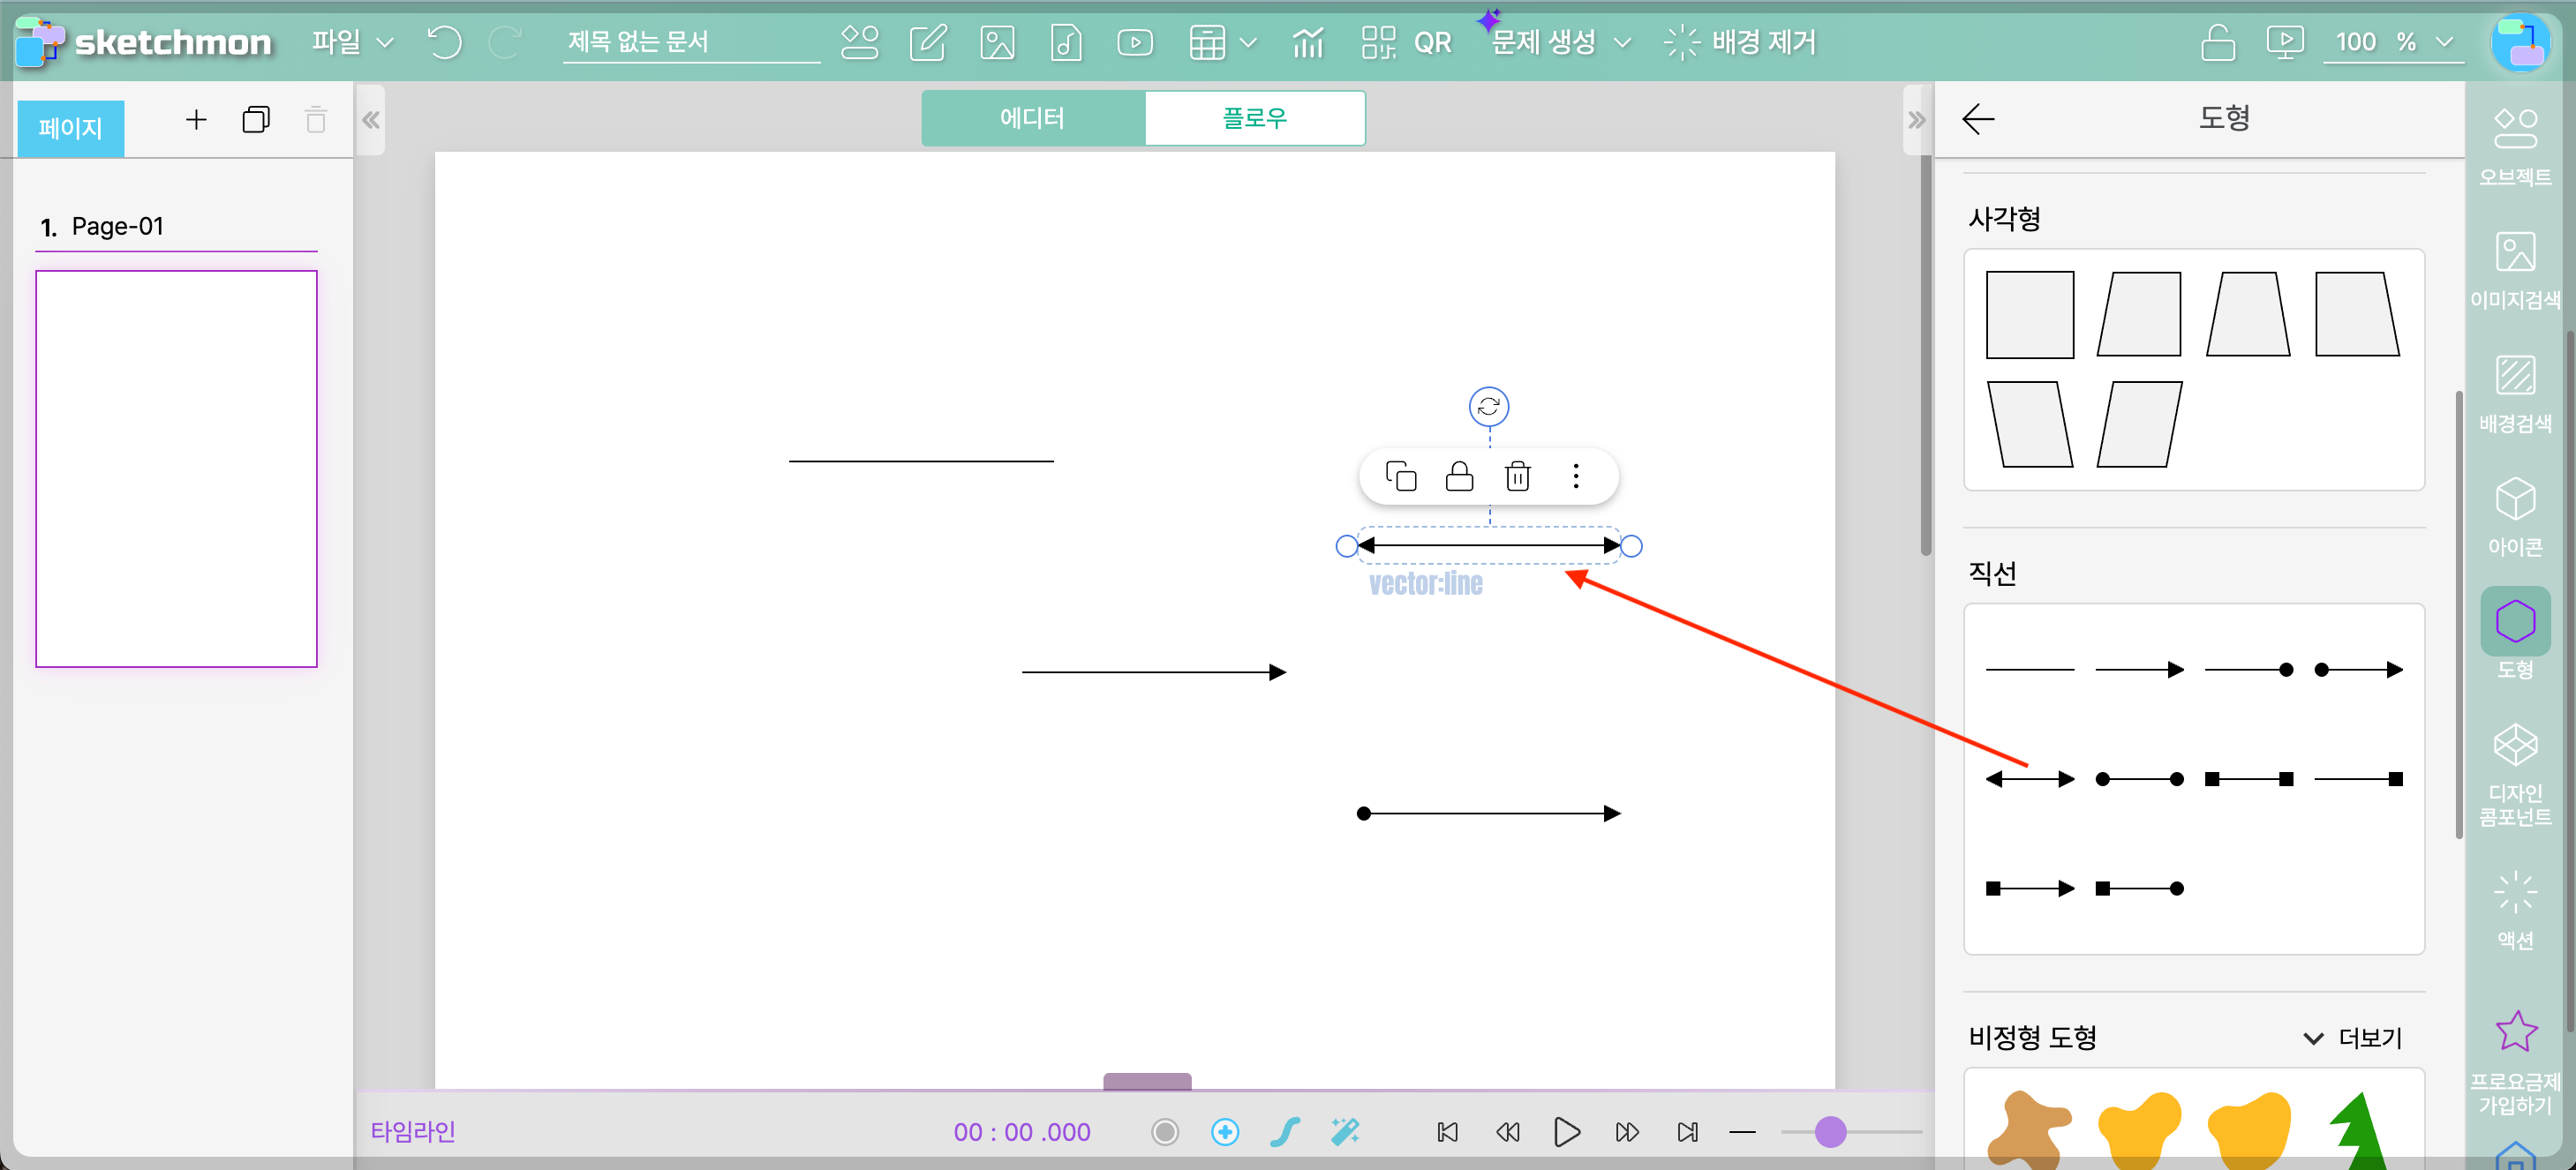Adjust the timeline zoom slider handle
Screen dimensions: 2576x1170
point(1829,1131)
